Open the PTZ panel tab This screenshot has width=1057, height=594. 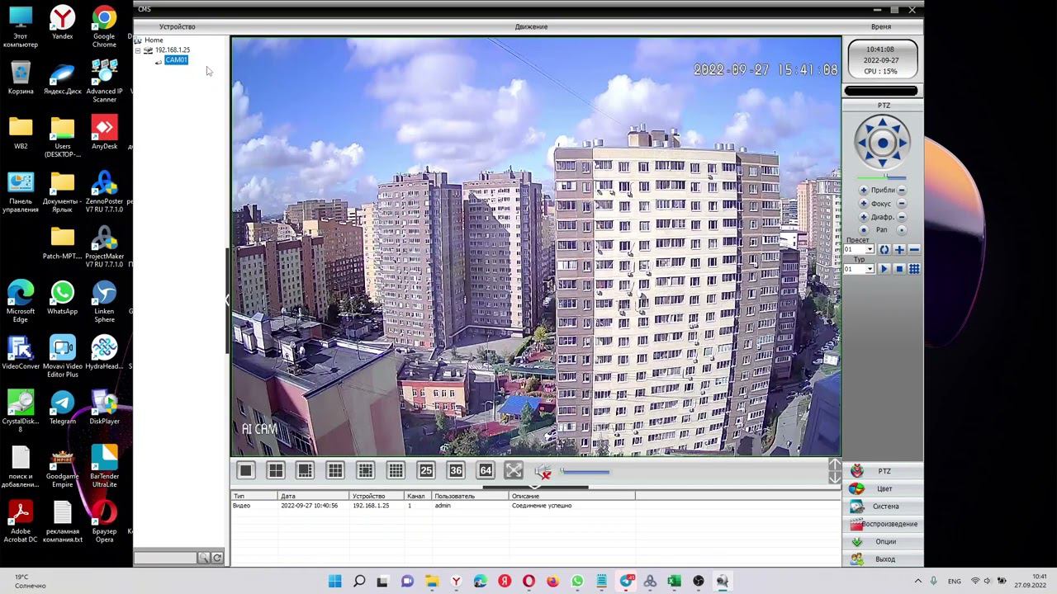pyautogui.click(x=884, y=471)
